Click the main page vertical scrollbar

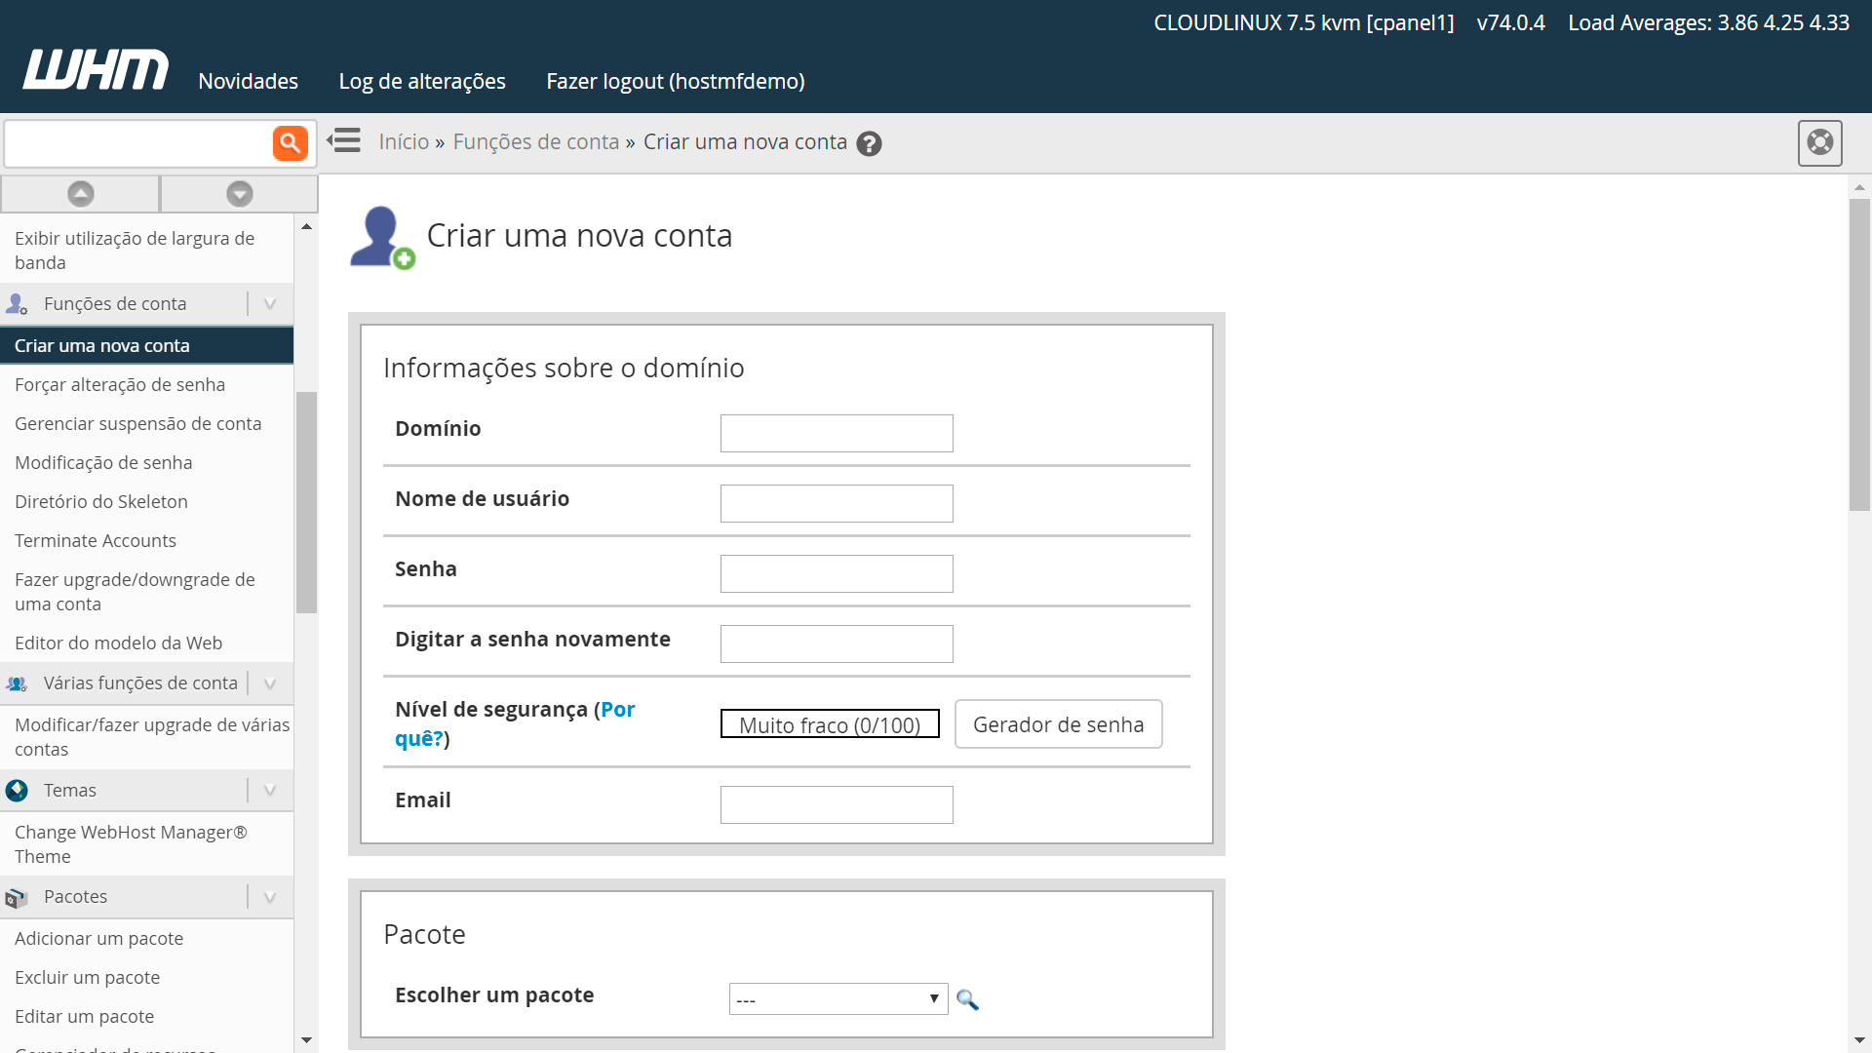click(x=1859, y=356)
